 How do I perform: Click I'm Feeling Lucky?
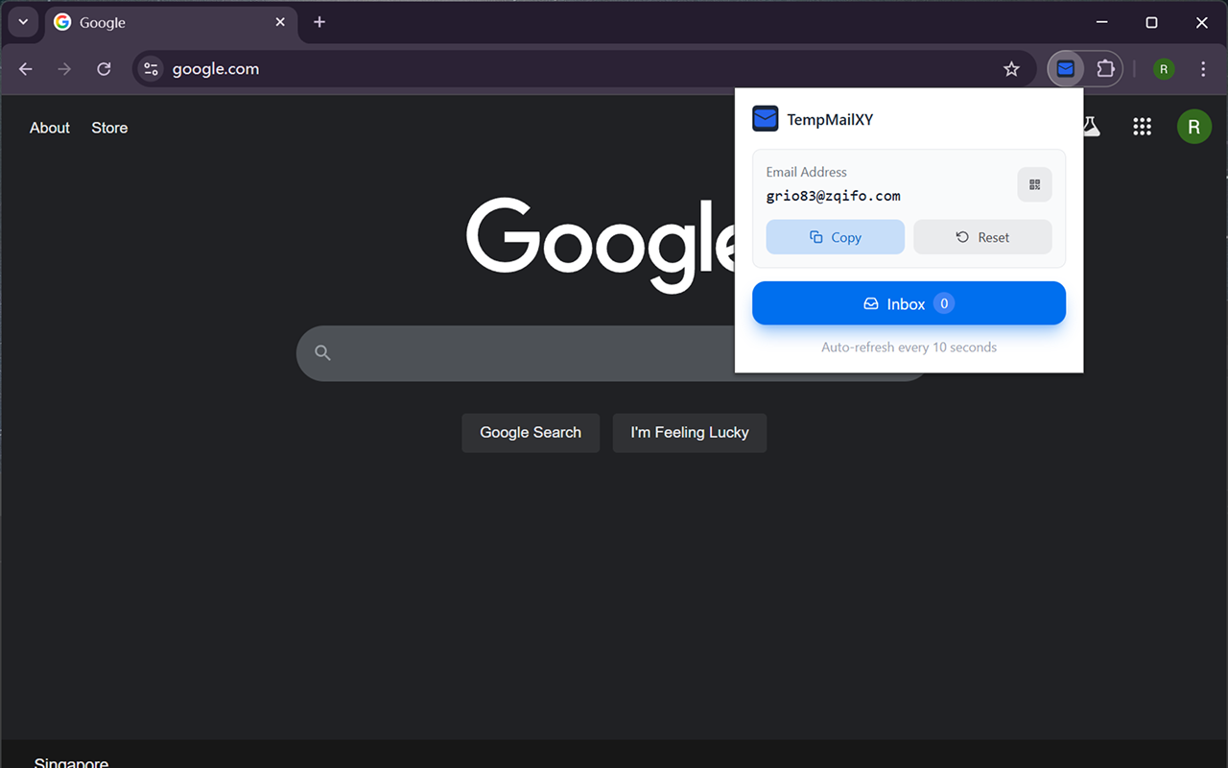tap(690, 433)
